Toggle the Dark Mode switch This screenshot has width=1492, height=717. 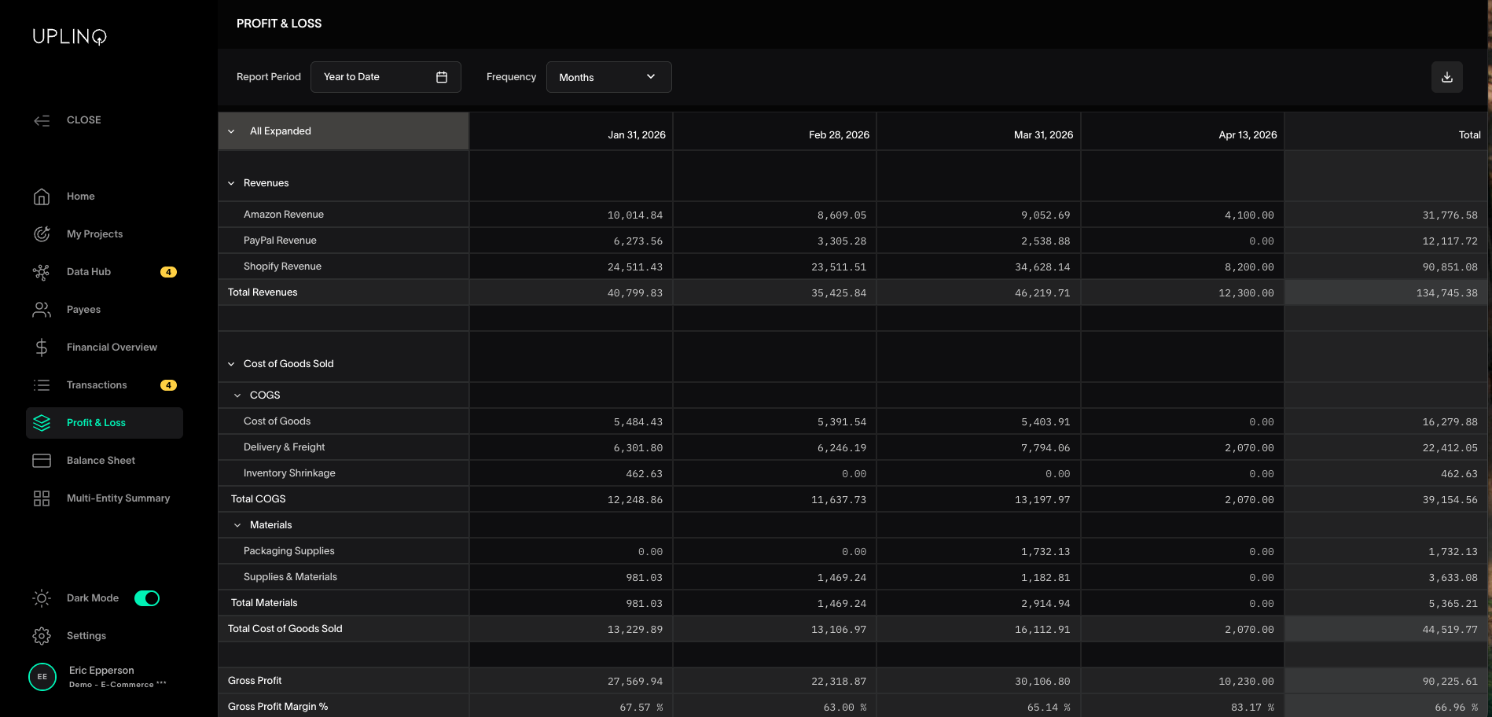coord(147,598)
